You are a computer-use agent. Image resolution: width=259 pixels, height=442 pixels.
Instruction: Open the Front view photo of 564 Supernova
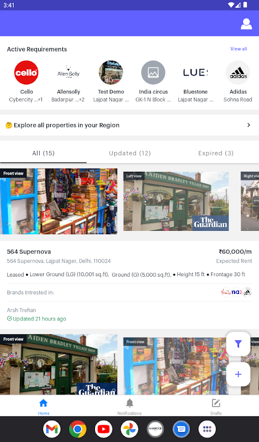click(x=59, y=201)
